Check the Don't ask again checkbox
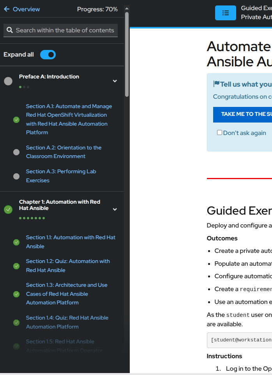The width and height of the screenshot is (272, 375). (x=219, y=133)
